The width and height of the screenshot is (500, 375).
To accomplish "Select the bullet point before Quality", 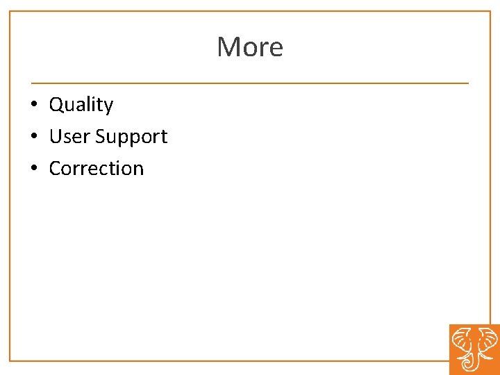I will 35,104.
